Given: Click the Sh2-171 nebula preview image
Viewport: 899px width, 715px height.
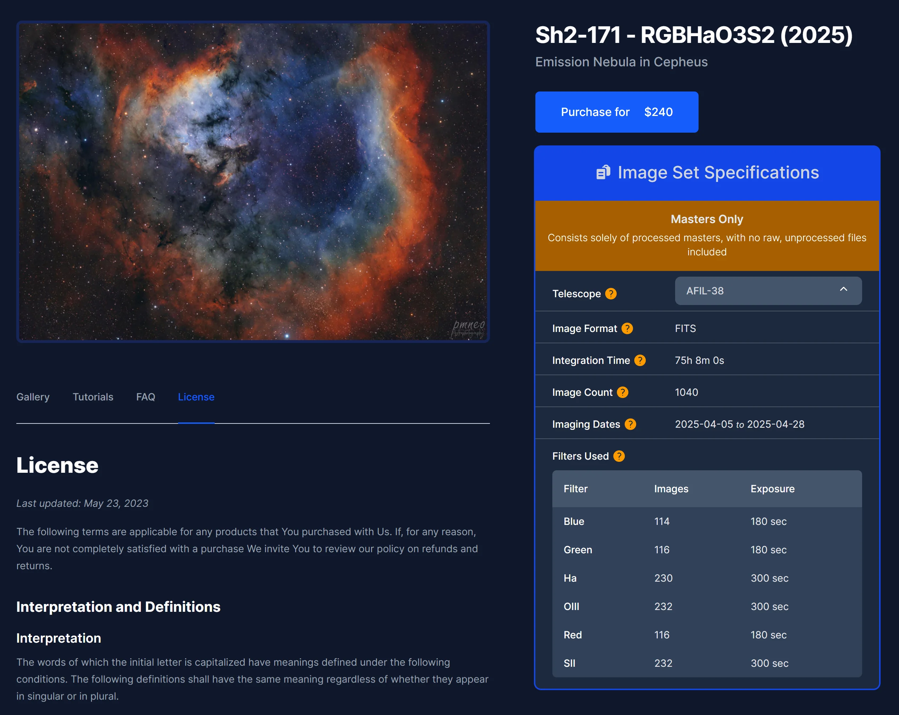Looking at the screenshot, I should tap(253, 182).
